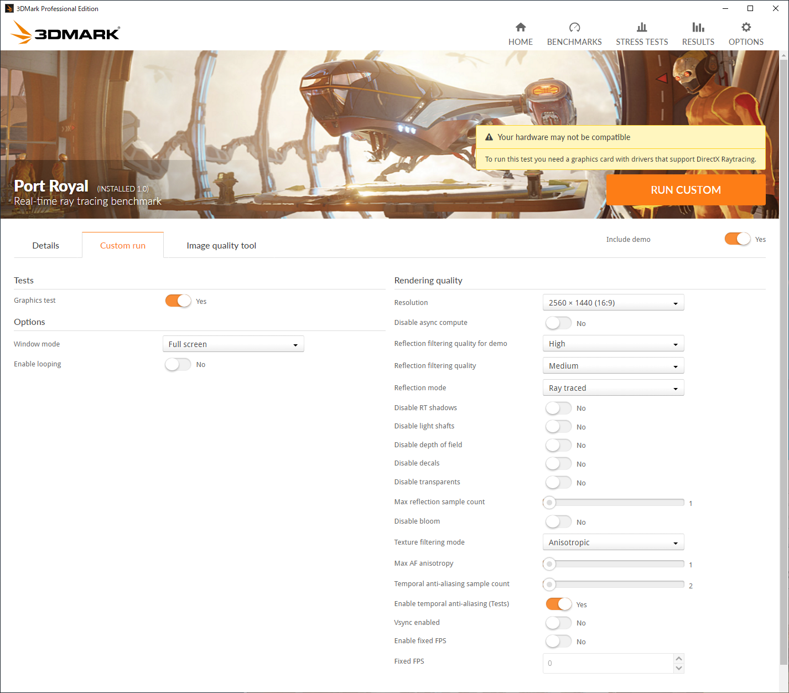Viewport: 789px width, 693px height.
Task: Toggle Enable fixed FPS switch
Action: point(558,641)
